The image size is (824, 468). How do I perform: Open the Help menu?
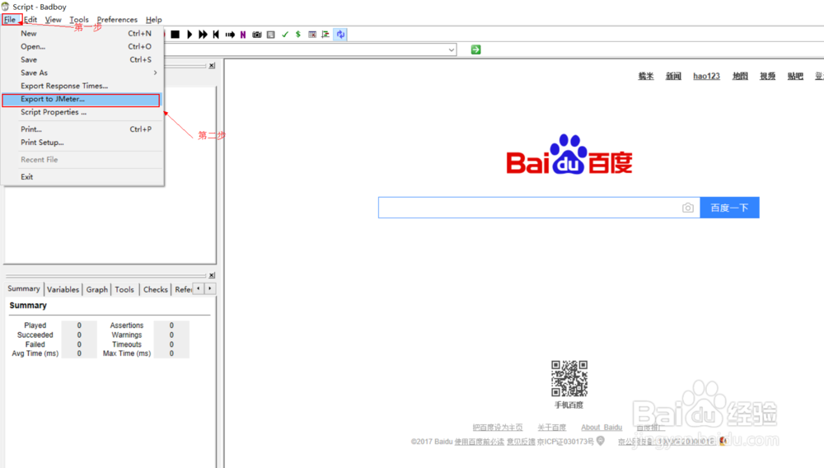(x=153, y=20)
